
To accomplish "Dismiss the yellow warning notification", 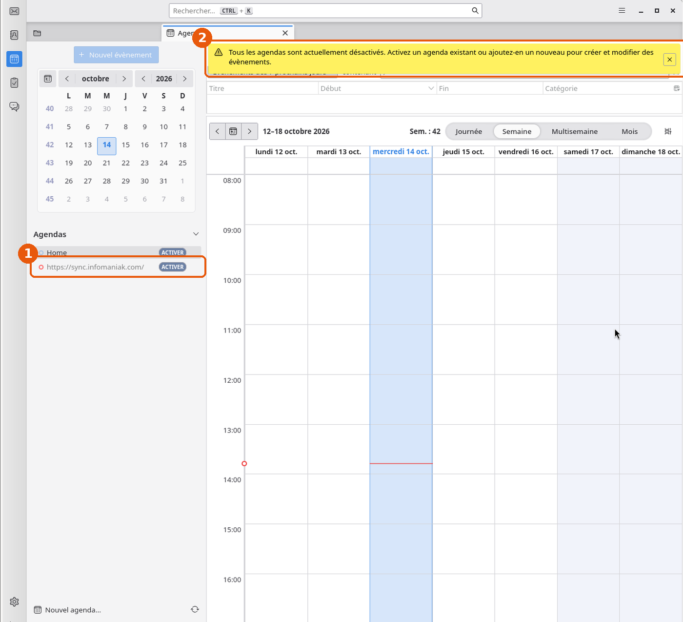I will 669,60.
